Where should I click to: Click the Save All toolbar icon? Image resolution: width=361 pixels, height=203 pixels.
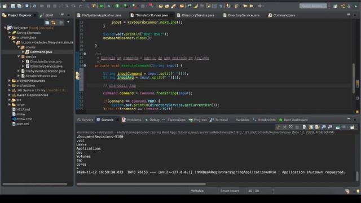[19, 6]
